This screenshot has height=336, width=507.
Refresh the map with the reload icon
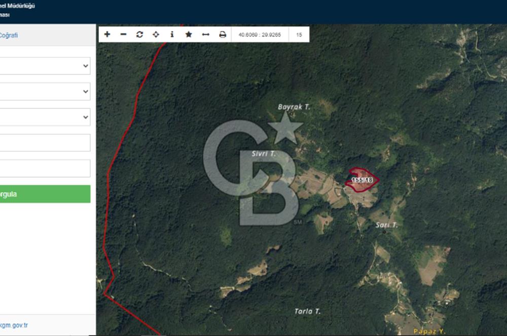pos(139,34)
